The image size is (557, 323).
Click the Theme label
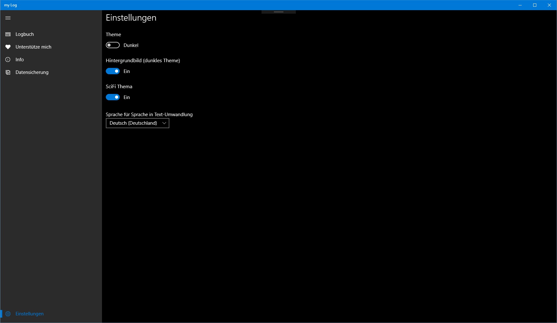[x=113, y=34]
